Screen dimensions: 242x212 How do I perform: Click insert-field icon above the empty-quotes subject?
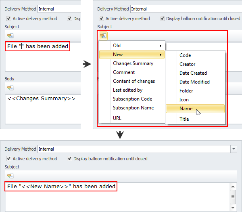tap(10, 36)
